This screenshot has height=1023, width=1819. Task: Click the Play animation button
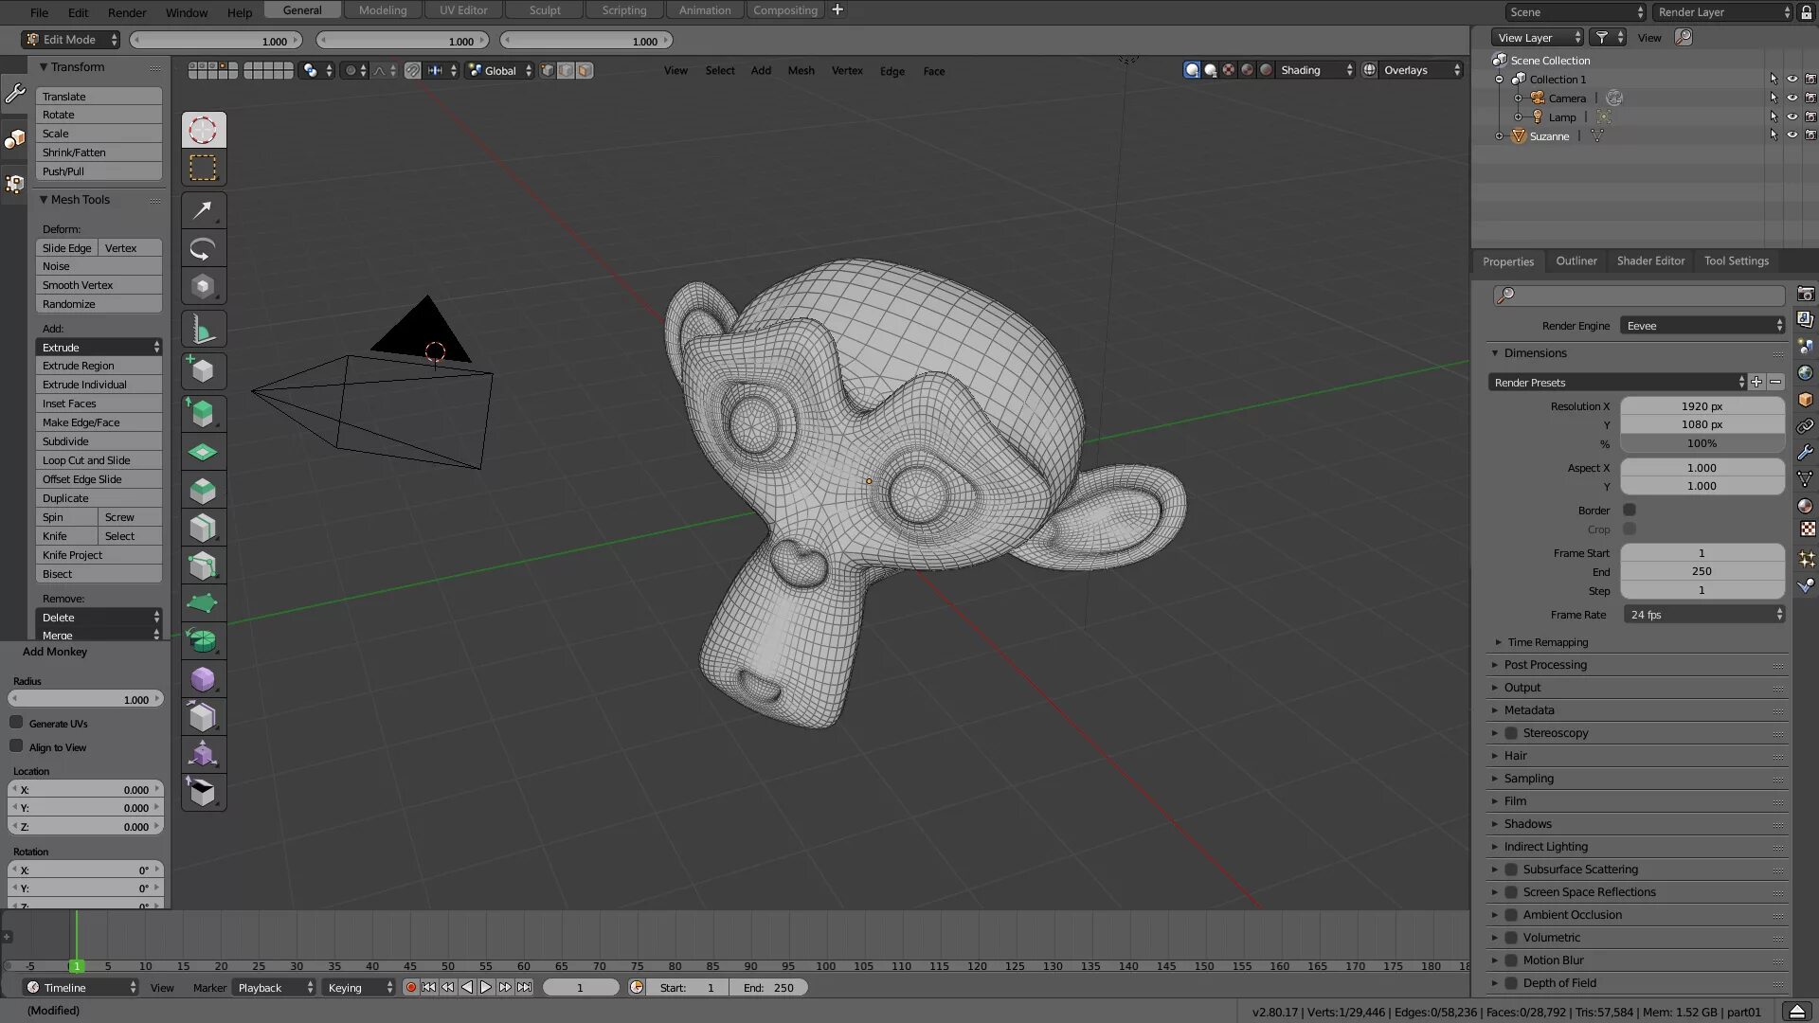pos(486,987)
